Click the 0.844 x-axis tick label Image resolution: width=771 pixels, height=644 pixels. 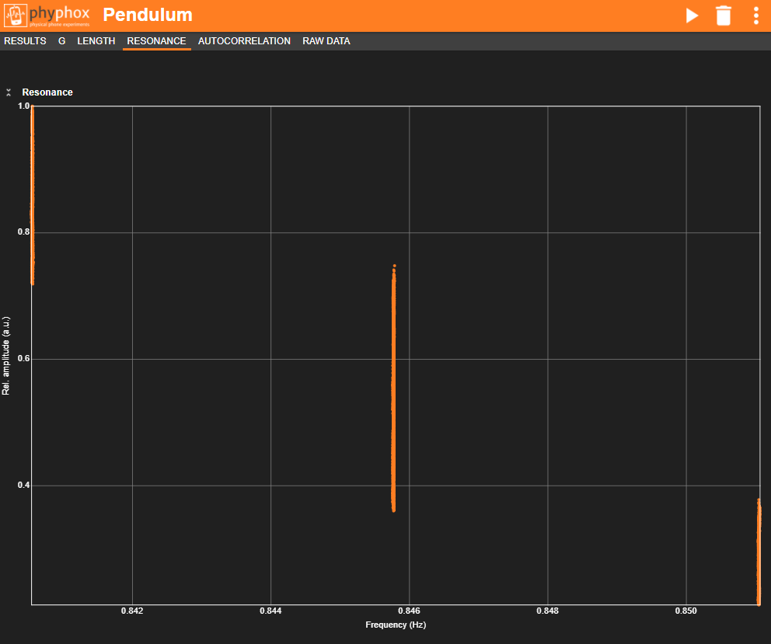pos(270,611)
